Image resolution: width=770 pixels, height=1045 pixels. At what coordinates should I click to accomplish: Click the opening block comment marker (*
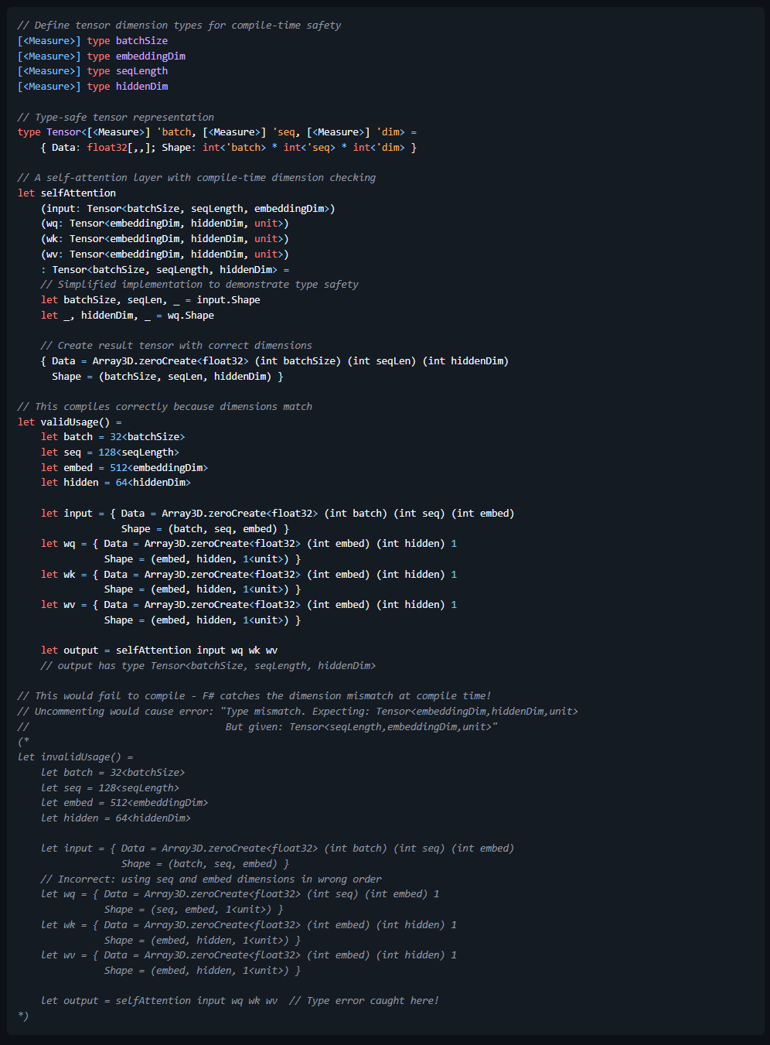pyautogui.click(x=23, y=741)
